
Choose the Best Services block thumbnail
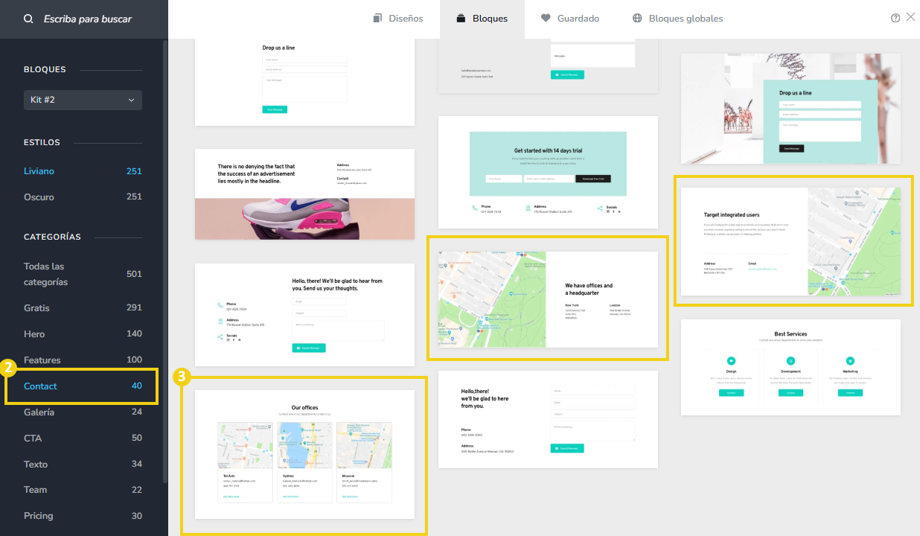(790, 367)
